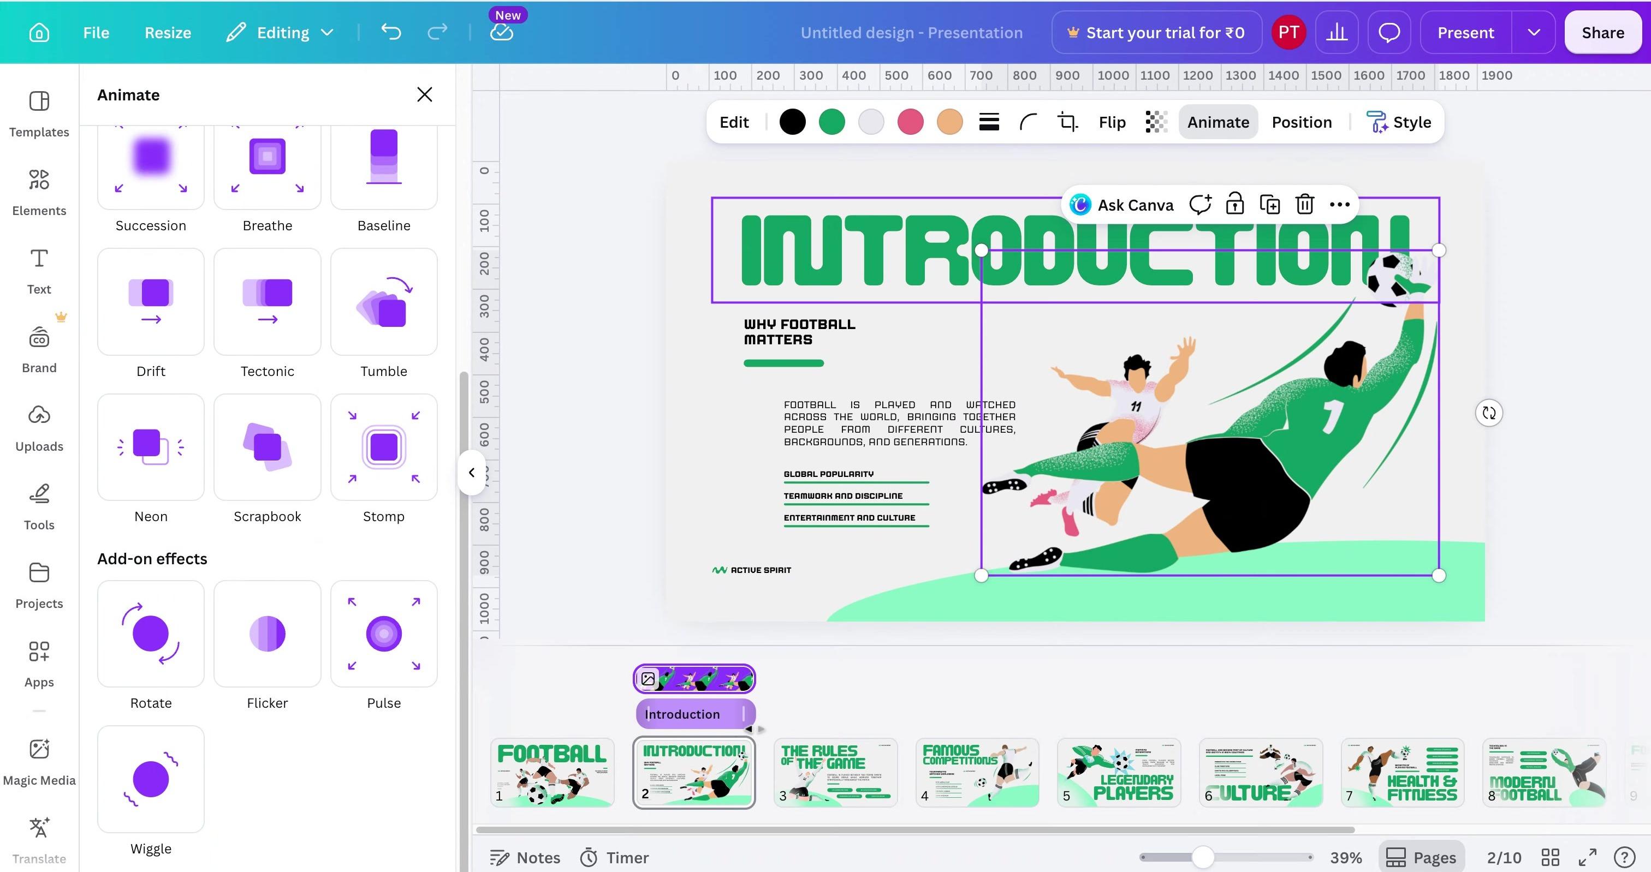Image resolution: width=1651 pixels, height=872 pixels.
Task: Open the Text tool sidebar
Action: 39,271
